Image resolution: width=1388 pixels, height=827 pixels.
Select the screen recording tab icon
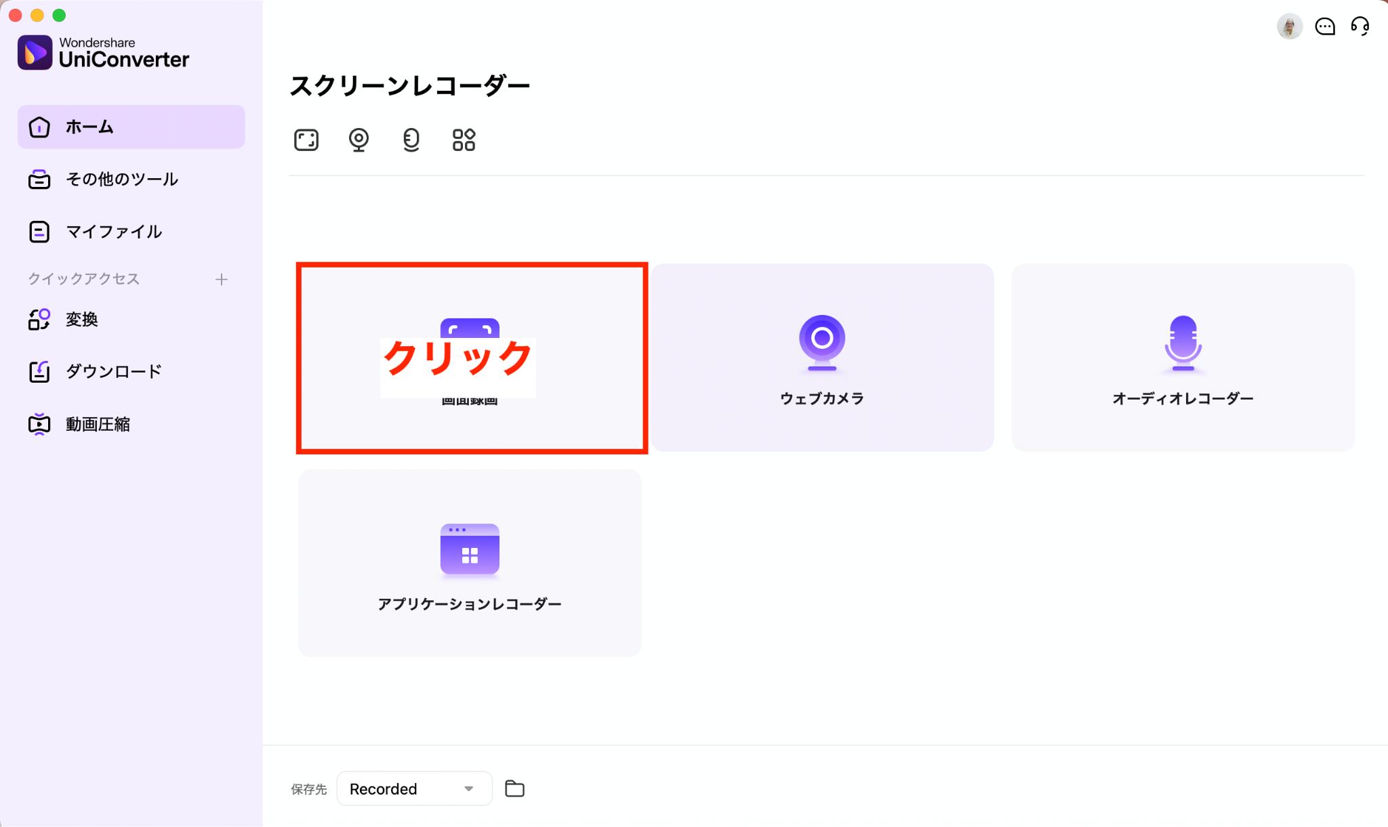tap(306, 140)
